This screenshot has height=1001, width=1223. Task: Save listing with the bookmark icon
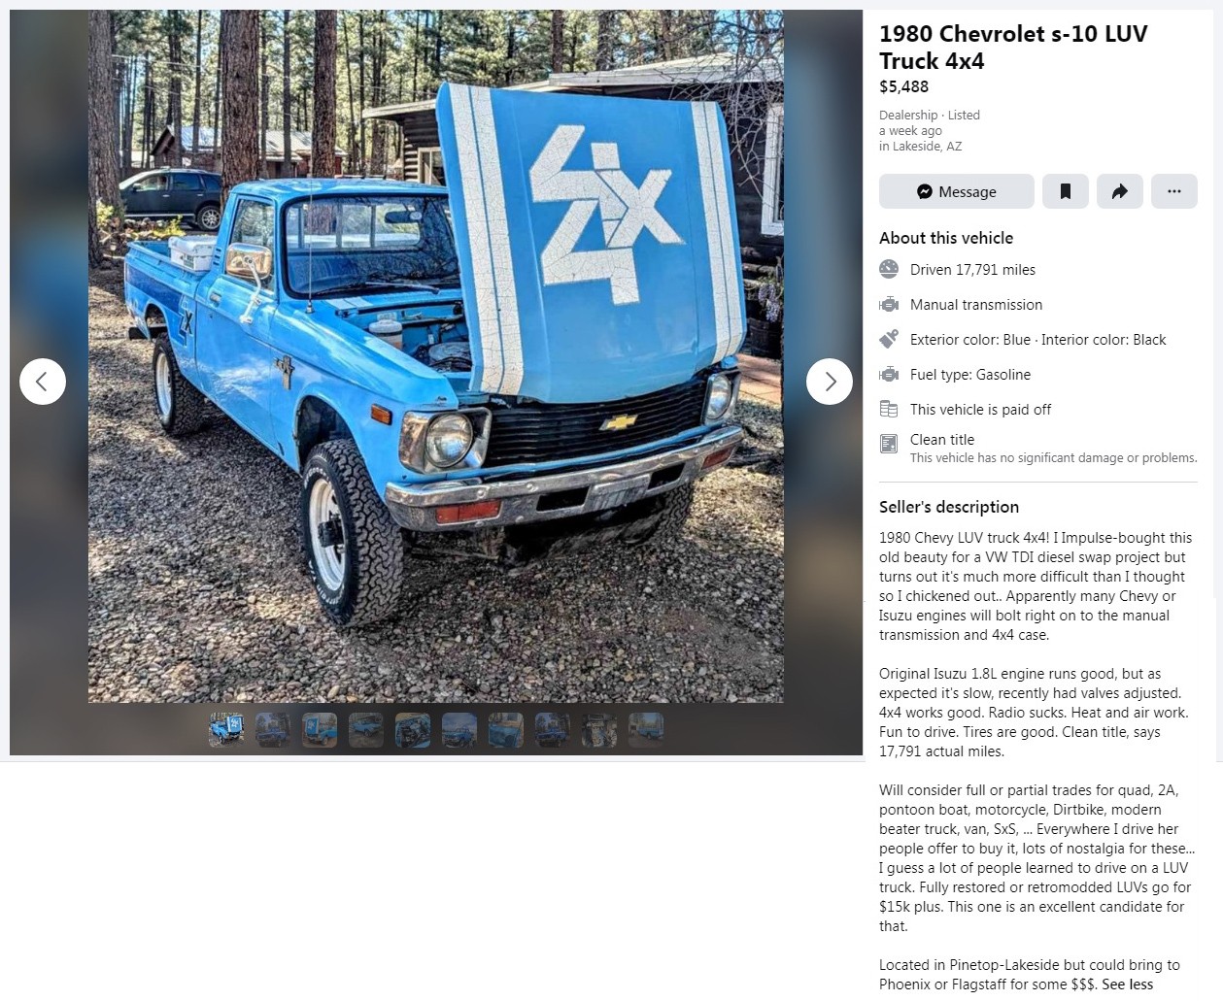coord(1065,191)
